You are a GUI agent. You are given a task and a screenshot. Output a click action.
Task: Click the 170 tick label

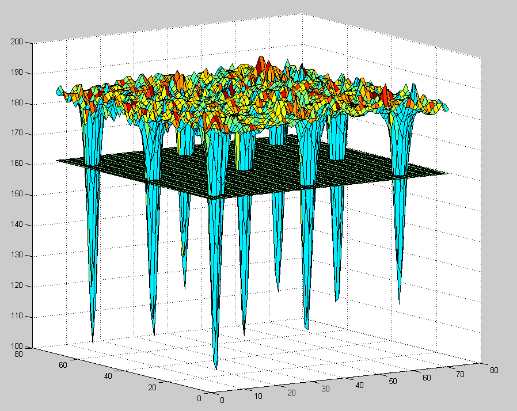pyautogui.click(x=17, y=133)
